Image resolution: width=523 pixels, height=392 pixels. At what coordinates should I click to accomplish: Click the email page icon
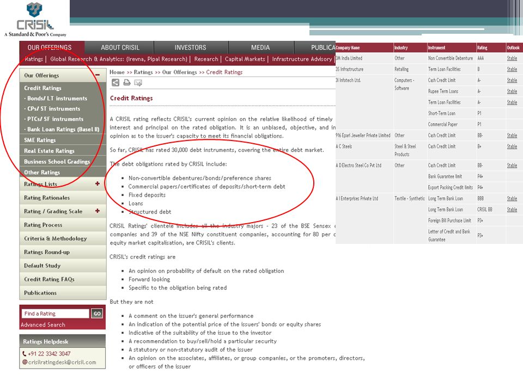(x=138, y=83)
